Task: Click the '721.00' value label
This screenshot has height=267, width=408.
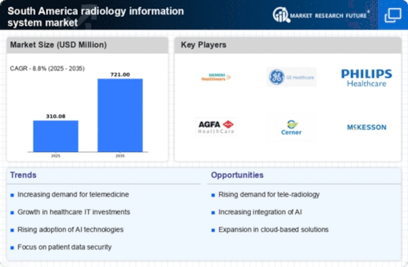Action: (120, 74)
